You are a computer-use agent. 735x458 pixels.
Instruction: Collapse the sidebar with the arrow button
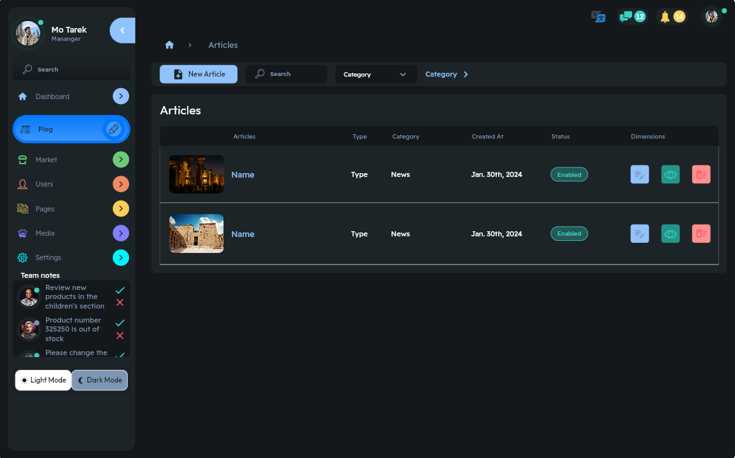pos(123,31)
